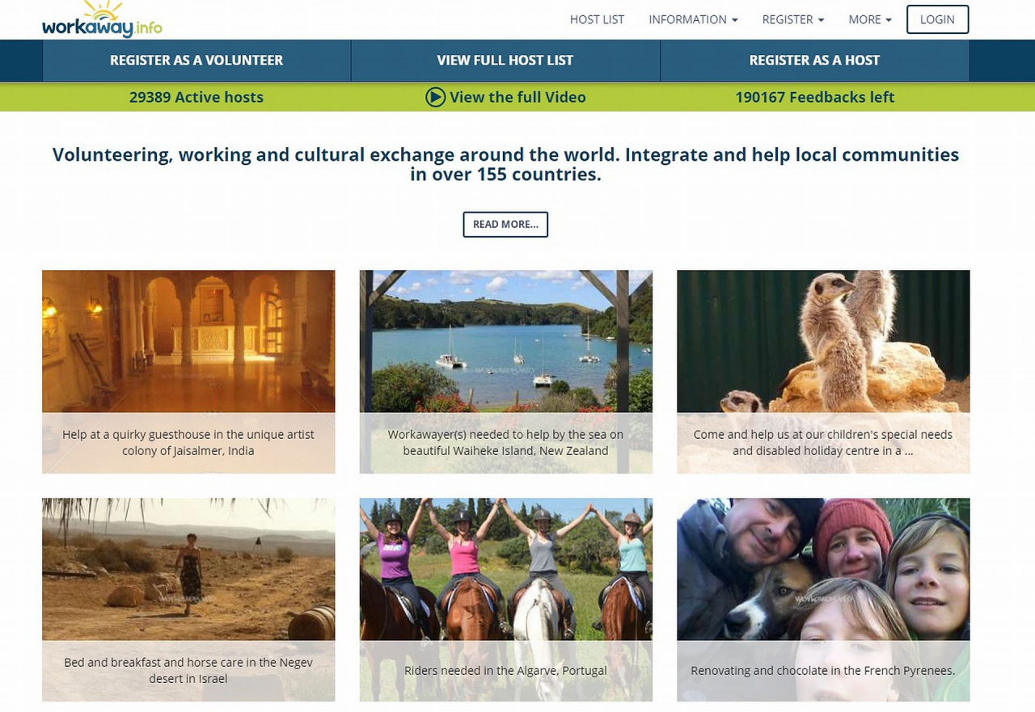1035x712 pixels.
Task: Click the LOGIN button
Action: click(x=937, y=19)
